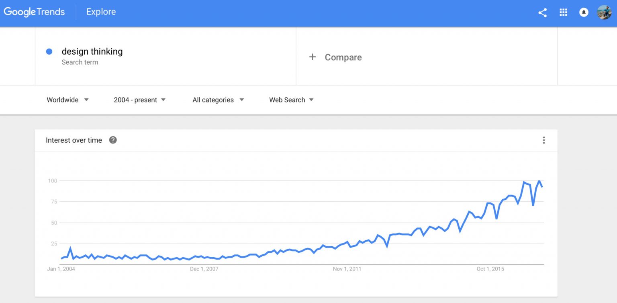The width and height of the screenshot is (617, 303).
Task: Click the peak point on trend line
Action: [x=539, y=181]
